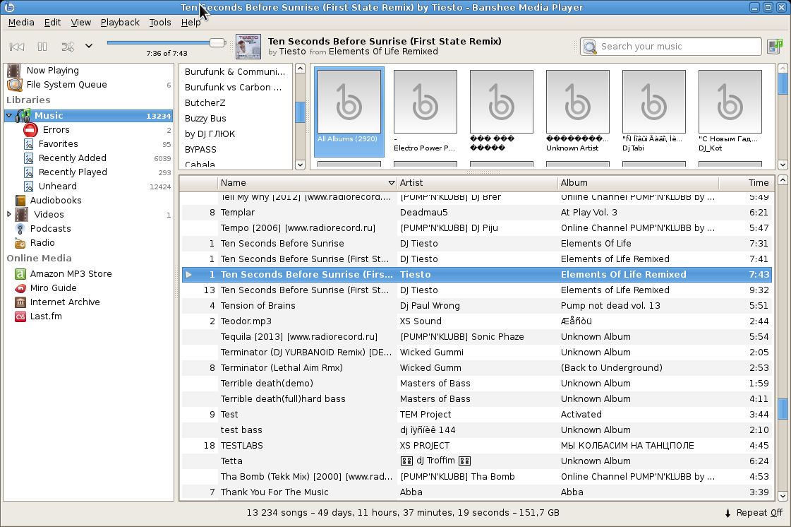
Task: Select artist BYPASS
Action: [236, 150]
